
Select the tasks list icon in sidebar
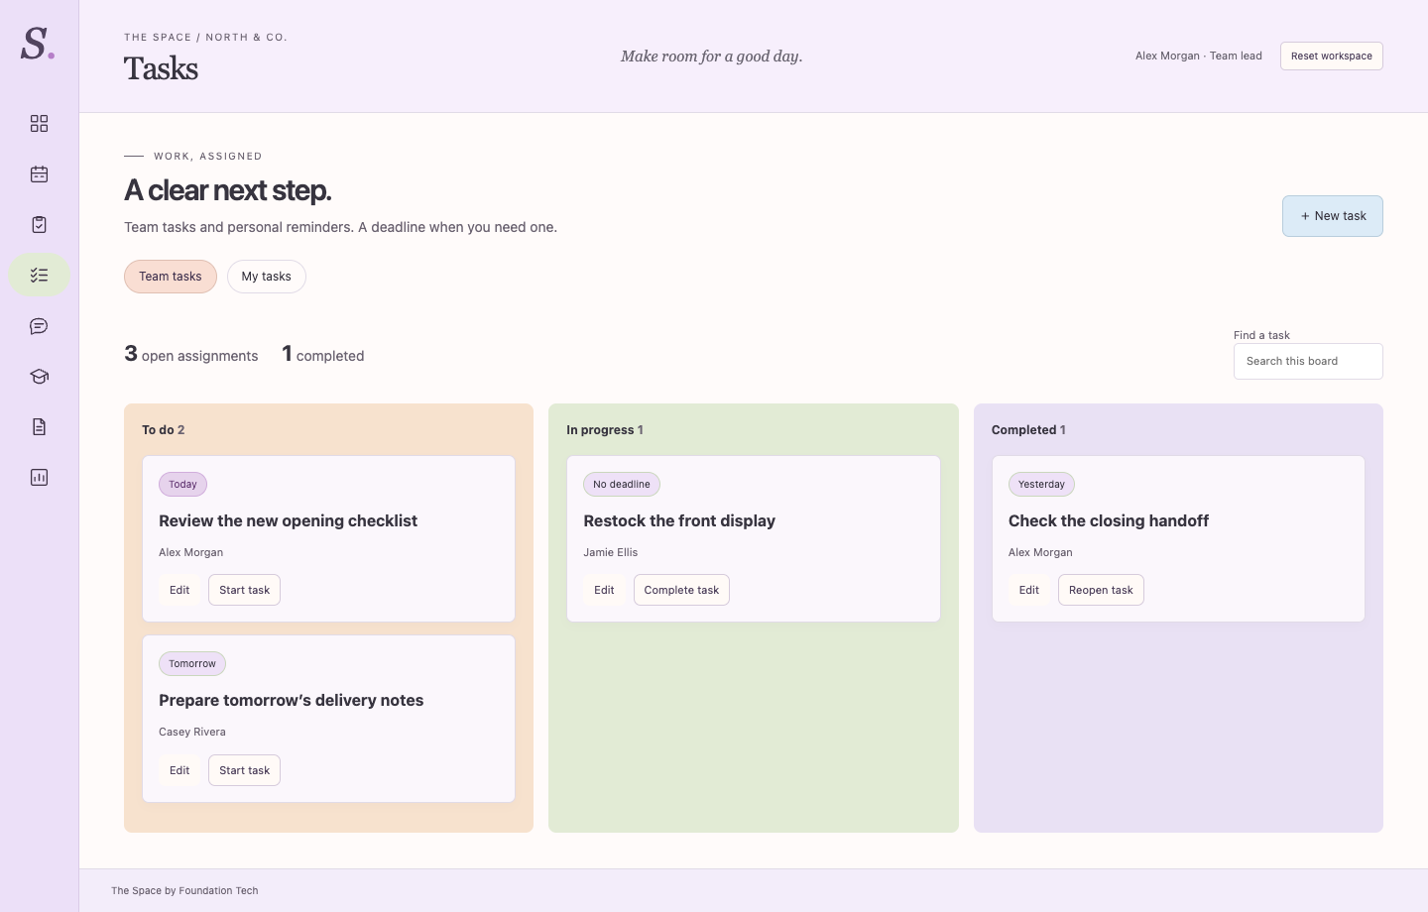pyautogui.click(x=39, y=275)
